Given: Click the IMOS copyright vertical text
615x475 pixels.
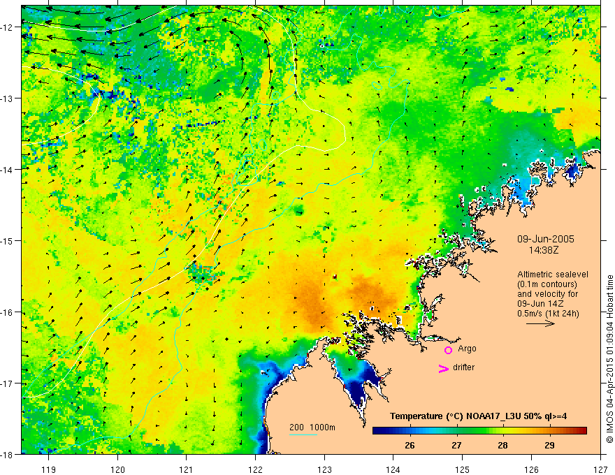Looking at the screenshot, I should 609,359.
